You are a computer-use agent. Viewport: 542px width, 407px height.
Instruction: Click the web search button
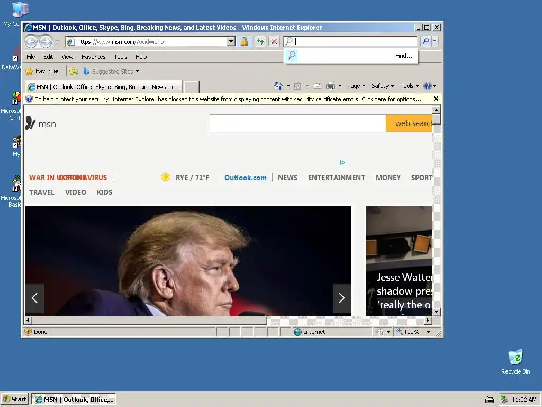click(409, 123)
